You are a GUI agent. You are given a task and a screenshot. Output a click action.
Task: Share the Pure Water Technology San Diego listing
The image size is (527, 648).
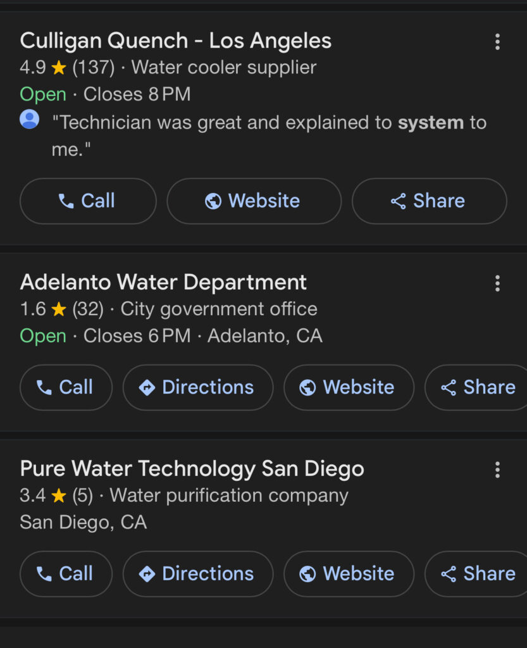pos(478,573)
